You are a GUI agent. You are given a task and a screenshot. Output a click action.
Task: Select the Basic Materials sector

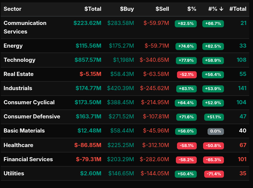click(x=24, y=131)
